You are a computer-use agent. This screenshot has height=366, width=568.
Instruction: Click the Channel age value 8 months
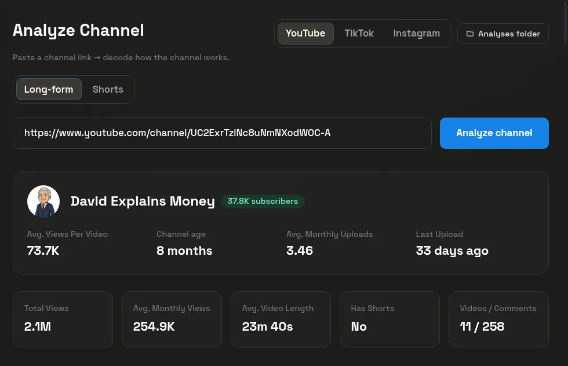pos(184,251)
